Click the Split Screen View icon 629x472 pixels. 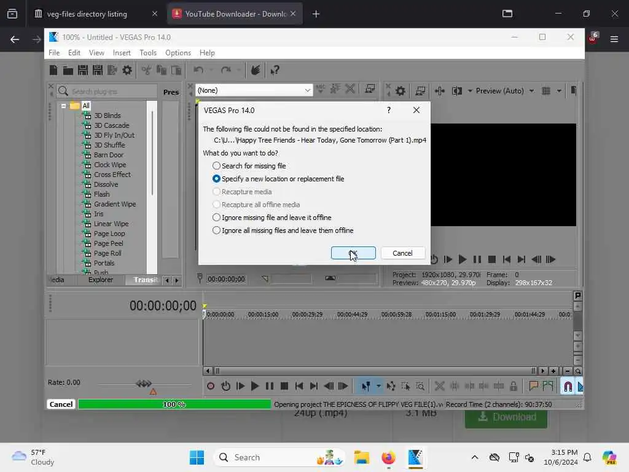pos(457,91)
